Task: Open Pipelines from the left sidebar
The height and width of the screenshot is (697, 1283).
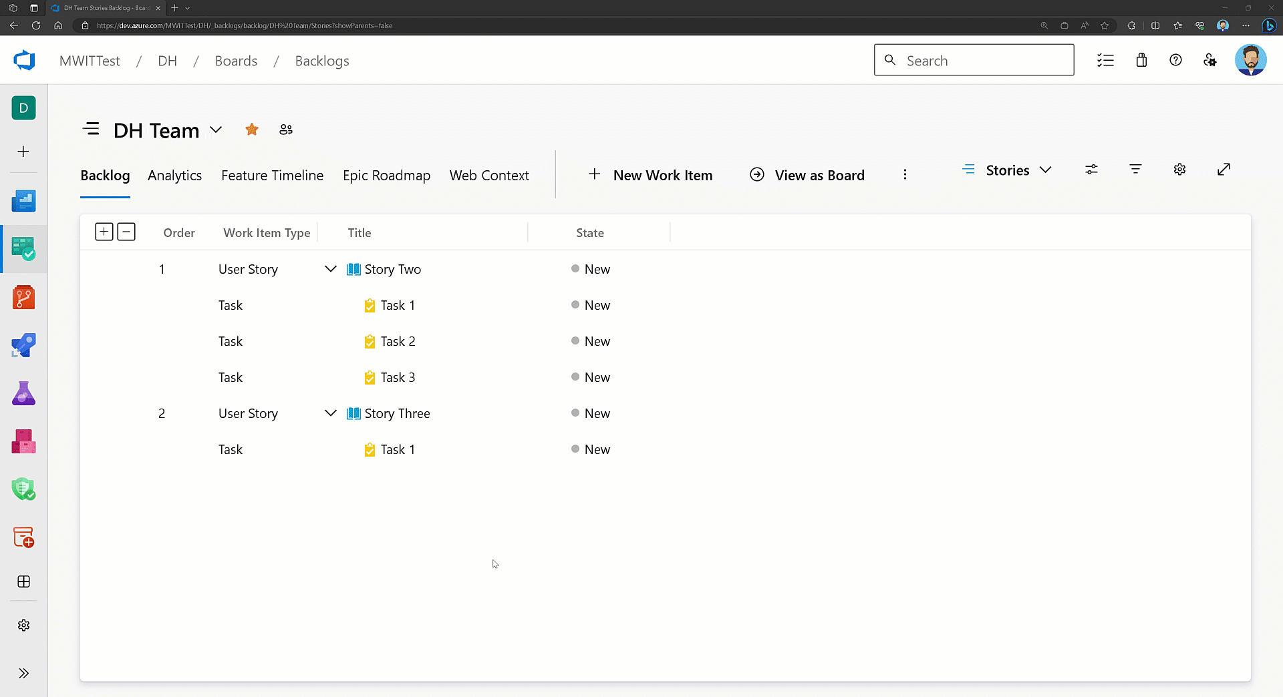Action: click(23, 345)
